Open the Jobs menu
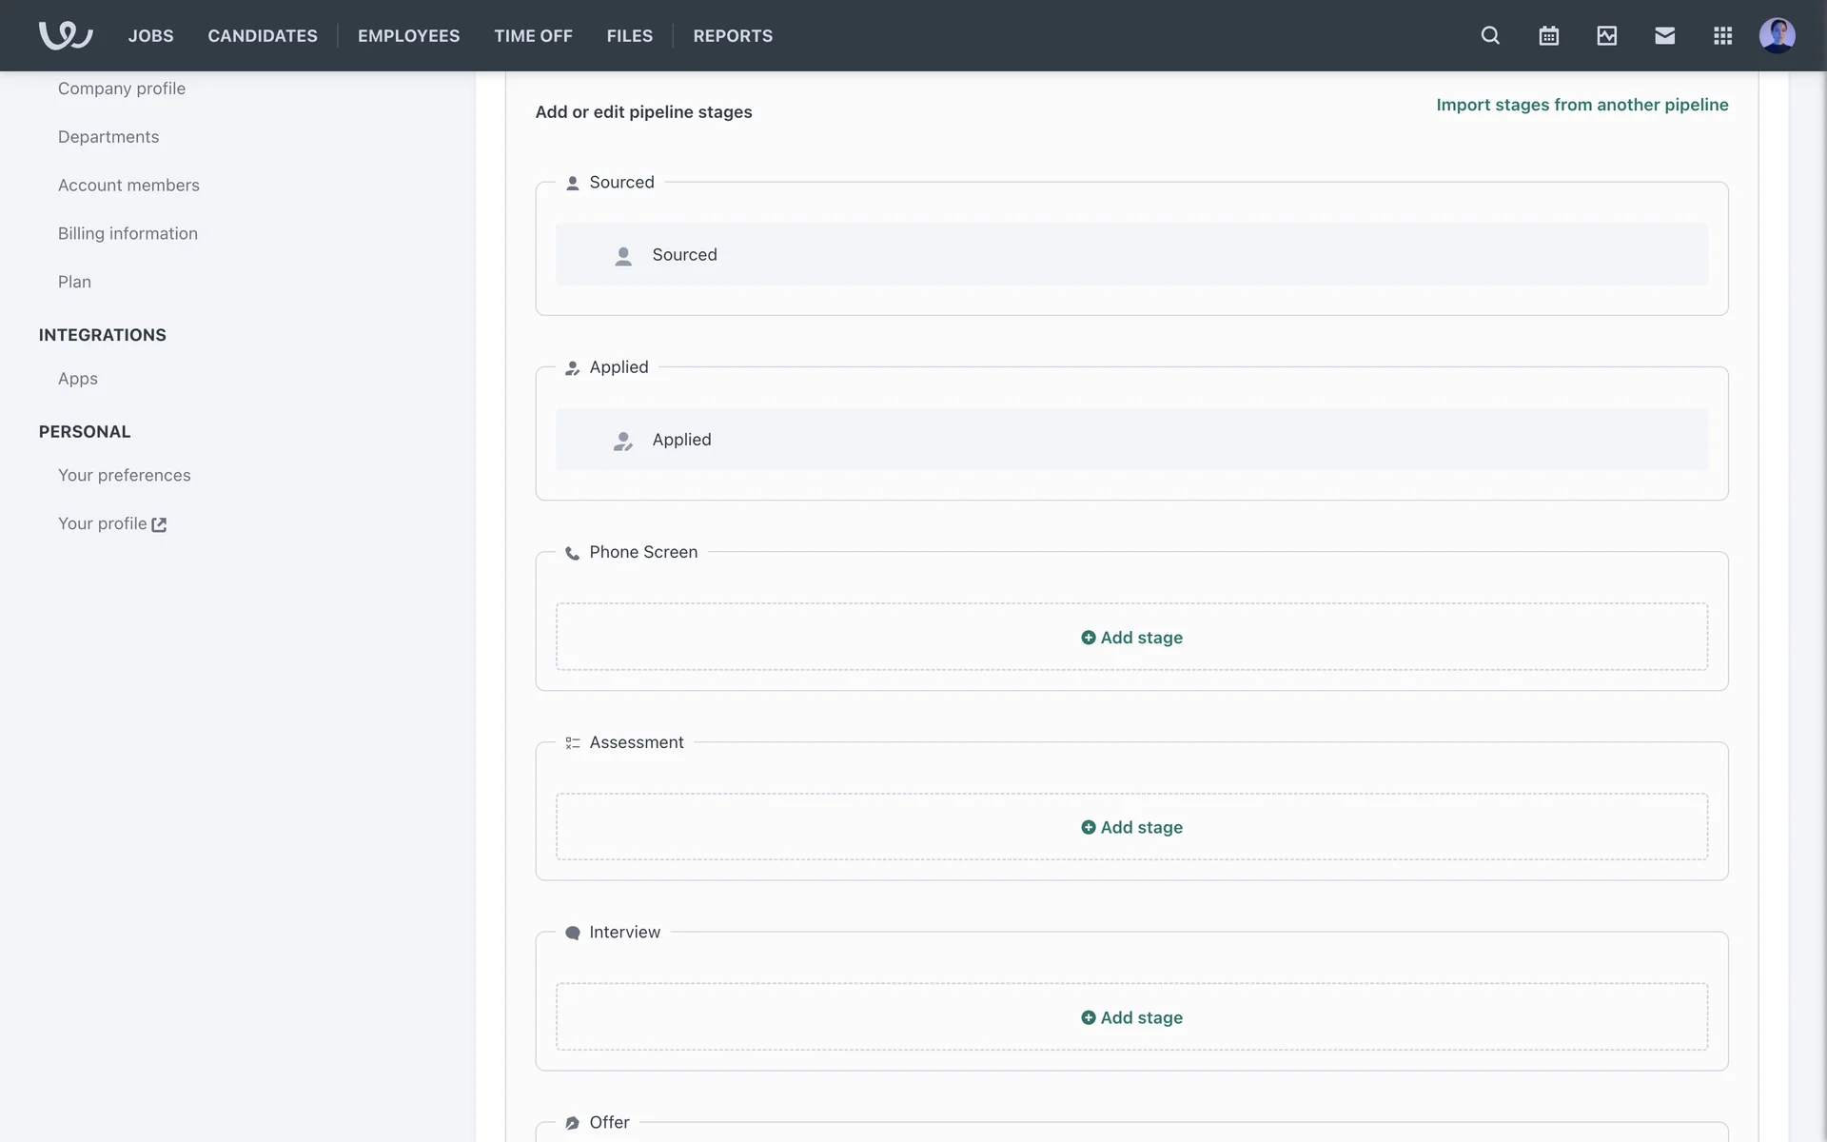 [x=150, y=35]
